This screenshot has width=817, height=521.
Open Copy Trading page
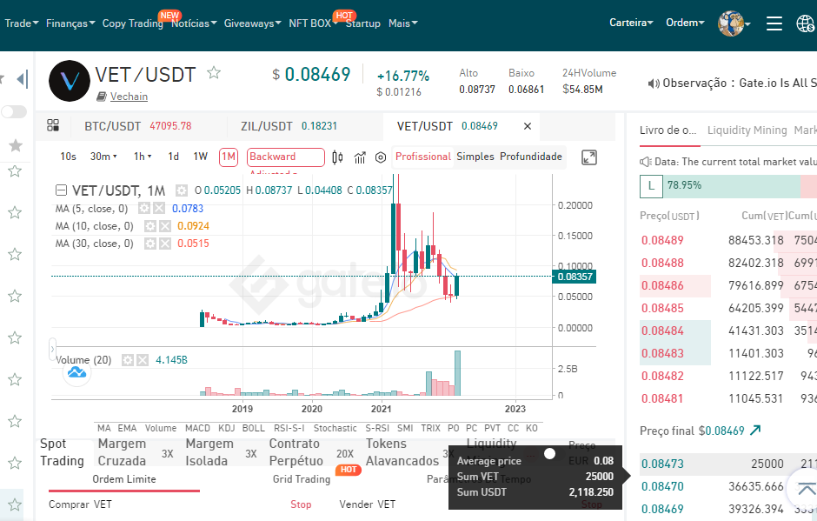tap(133, 23)
